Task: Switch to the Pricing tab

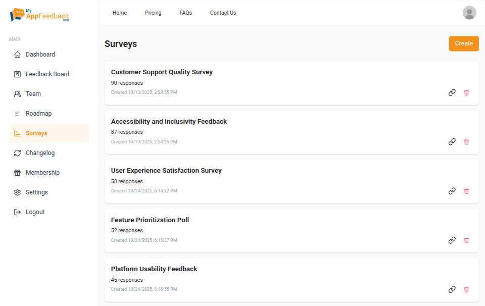Action: coord(153,13)
